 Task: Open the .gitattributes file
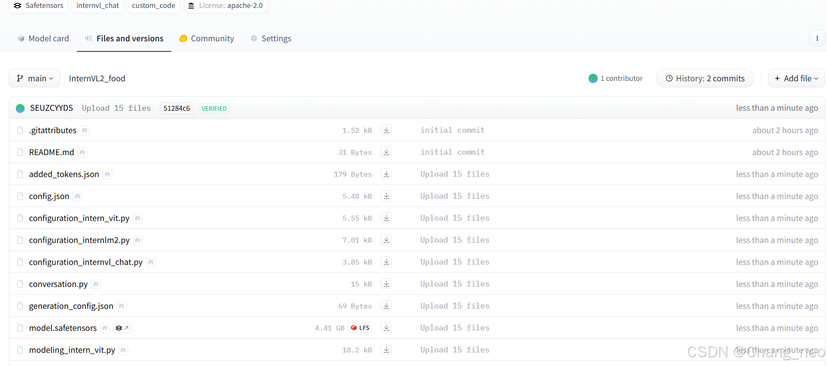pyautogui.click(x=53, y=130)
